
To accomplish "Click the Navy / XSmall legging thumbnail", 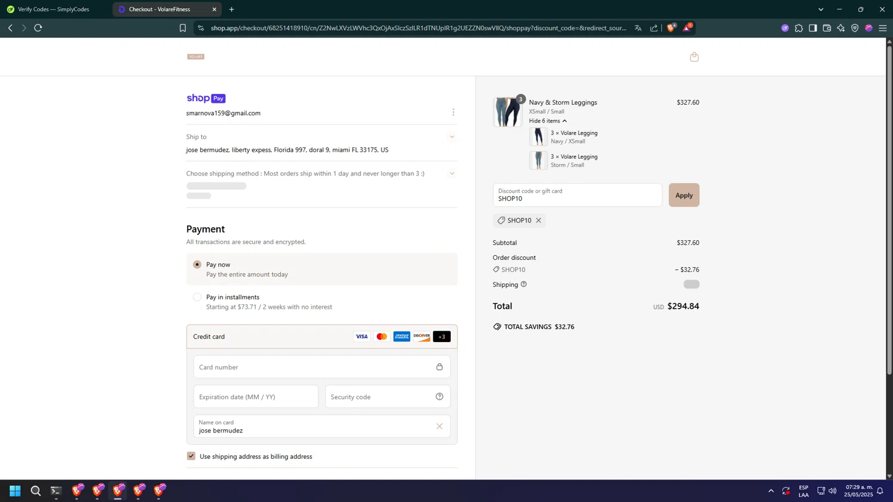I will click(538, 137).
